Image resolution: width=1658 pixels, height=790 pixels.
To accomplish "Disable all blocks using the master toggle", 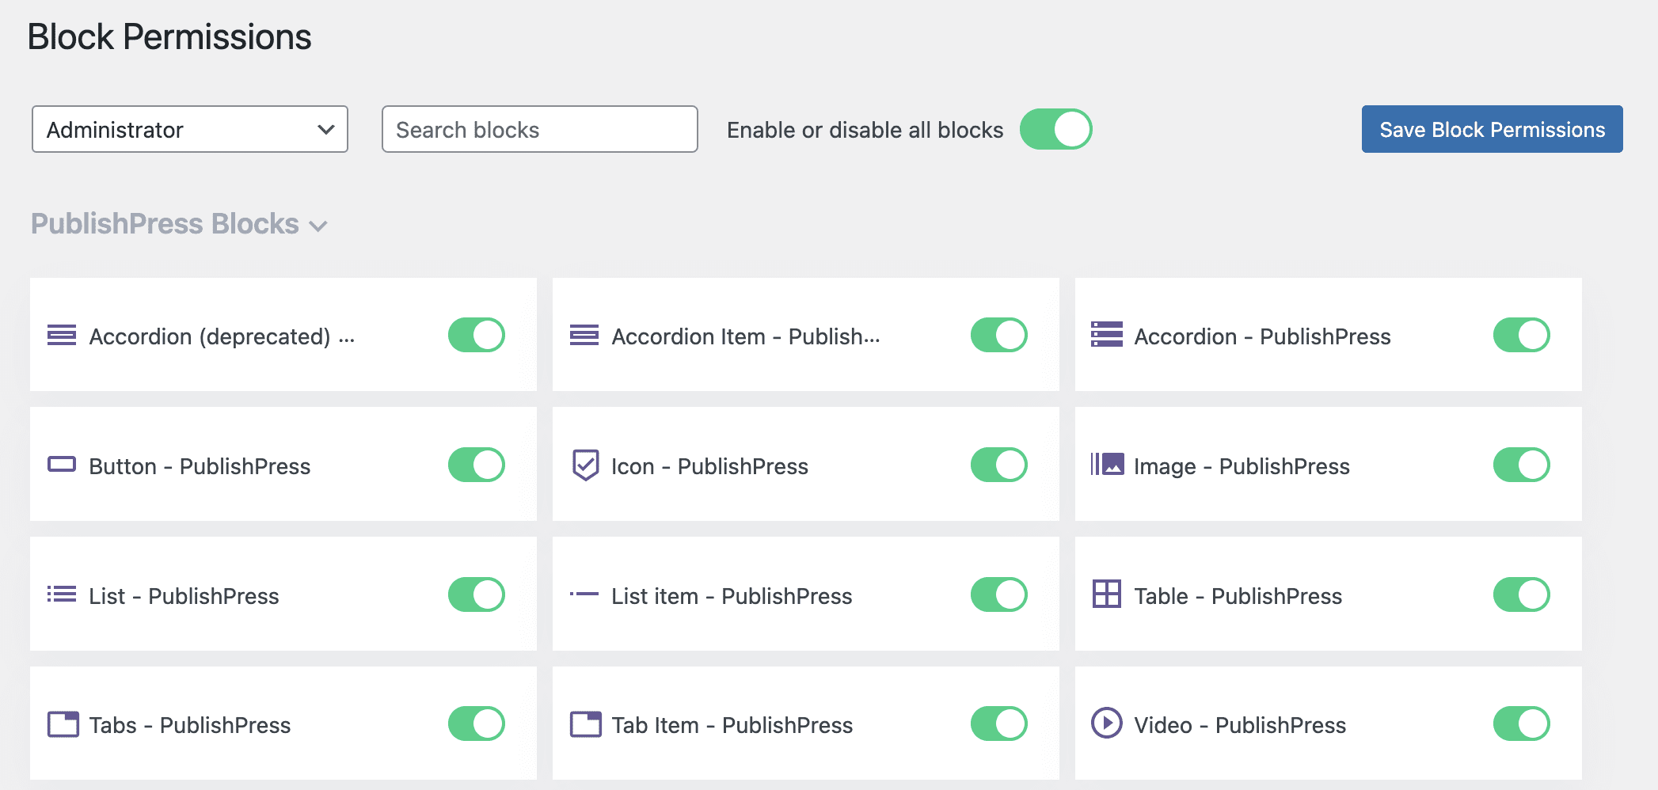I will (1056, 129).
